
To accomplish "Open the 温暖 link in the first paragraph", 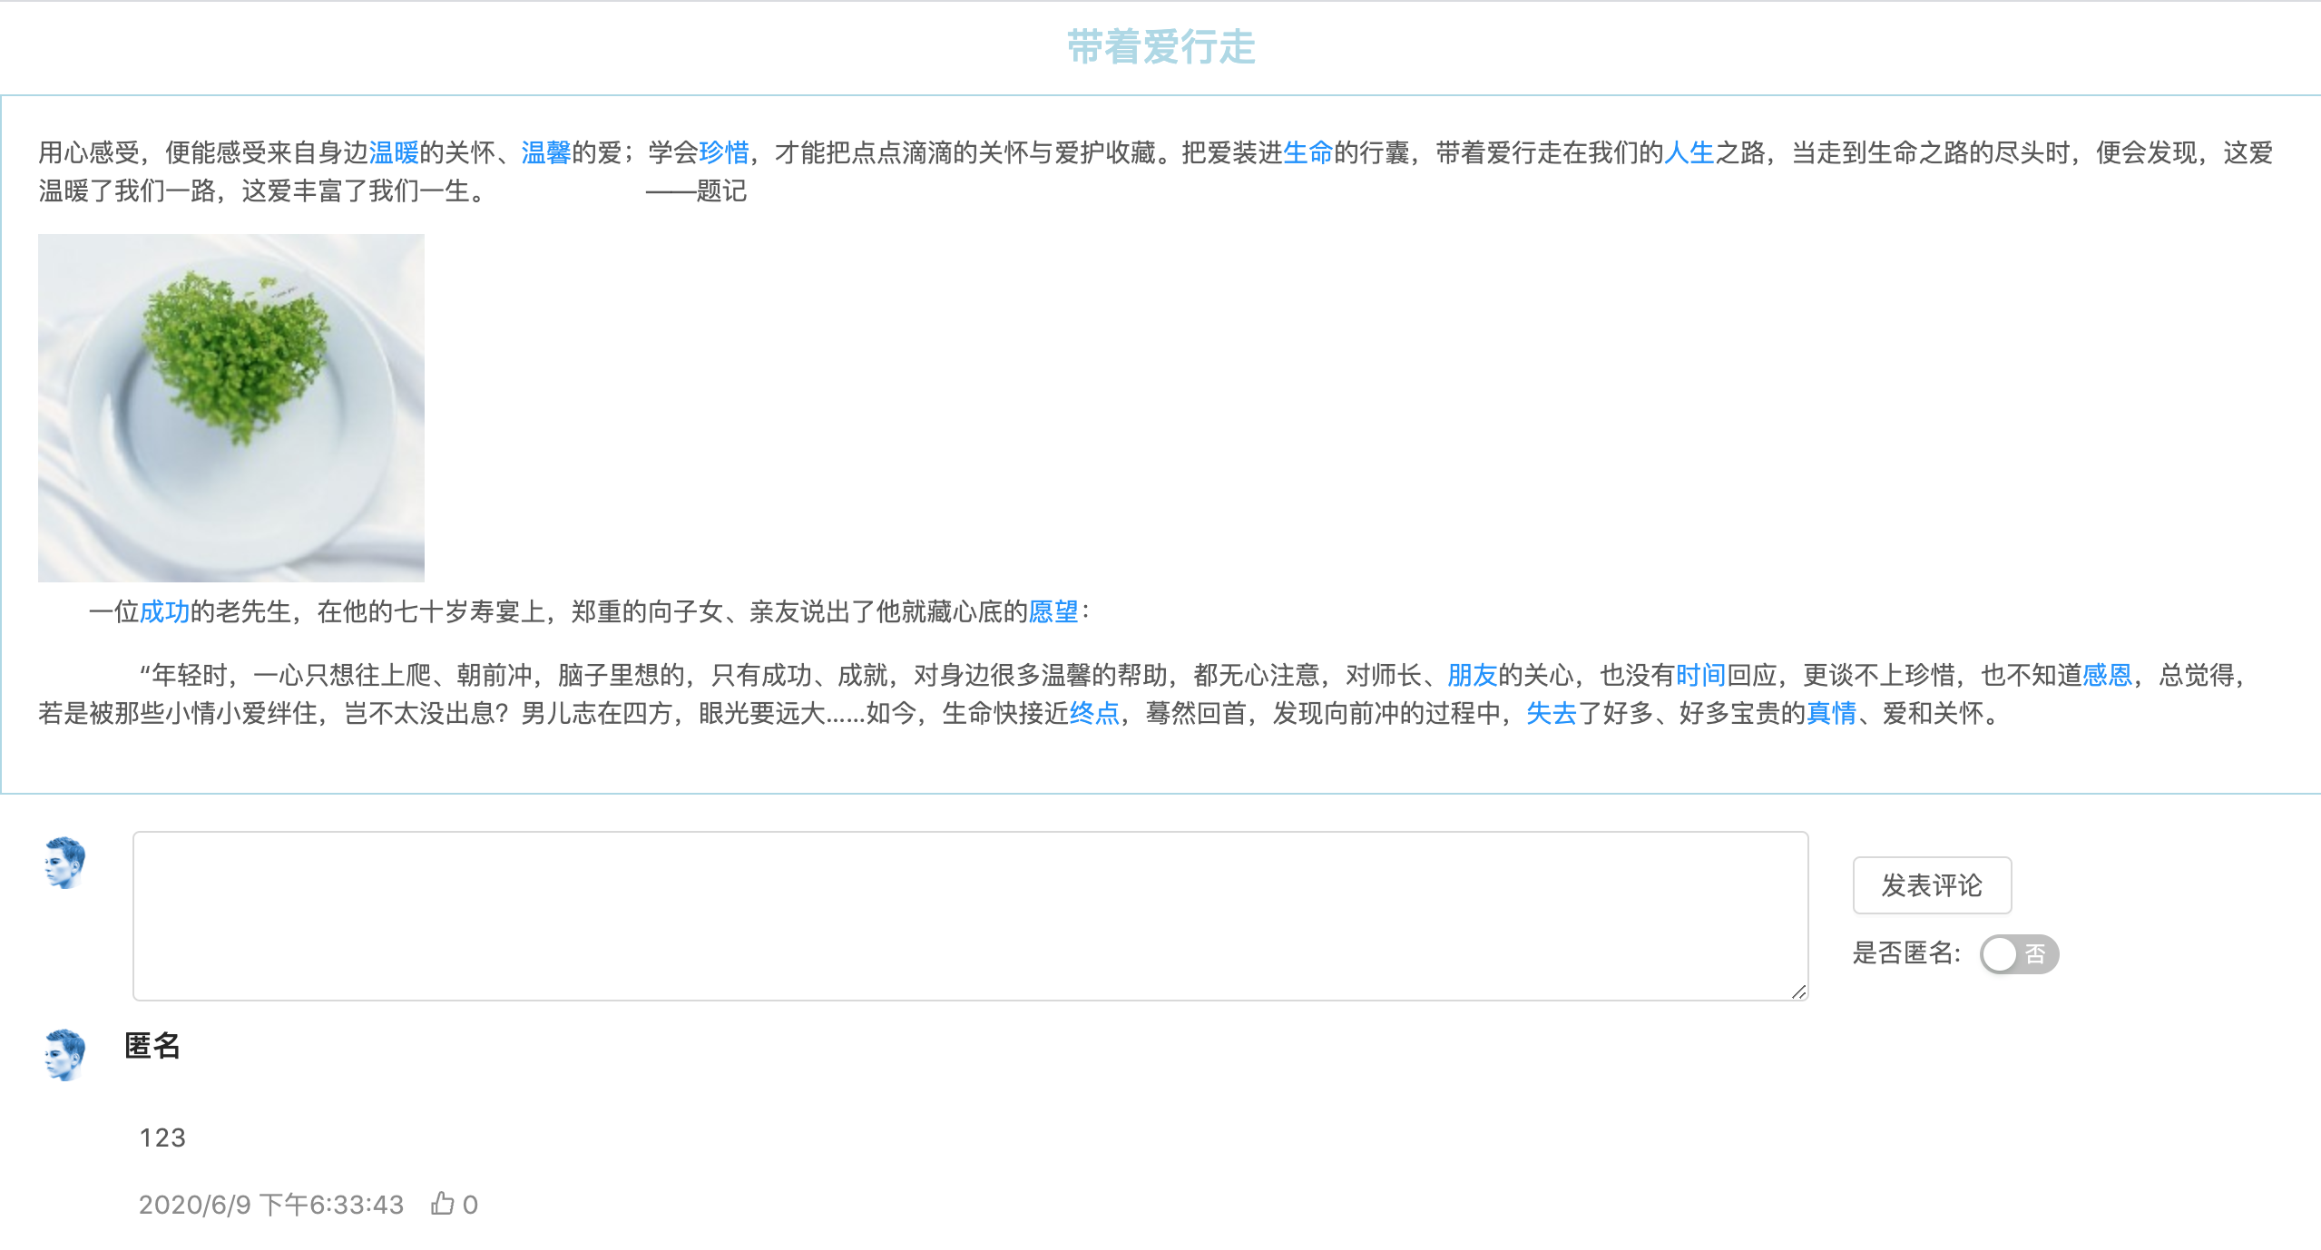I will pyautogui.click(x=394, y=152).
